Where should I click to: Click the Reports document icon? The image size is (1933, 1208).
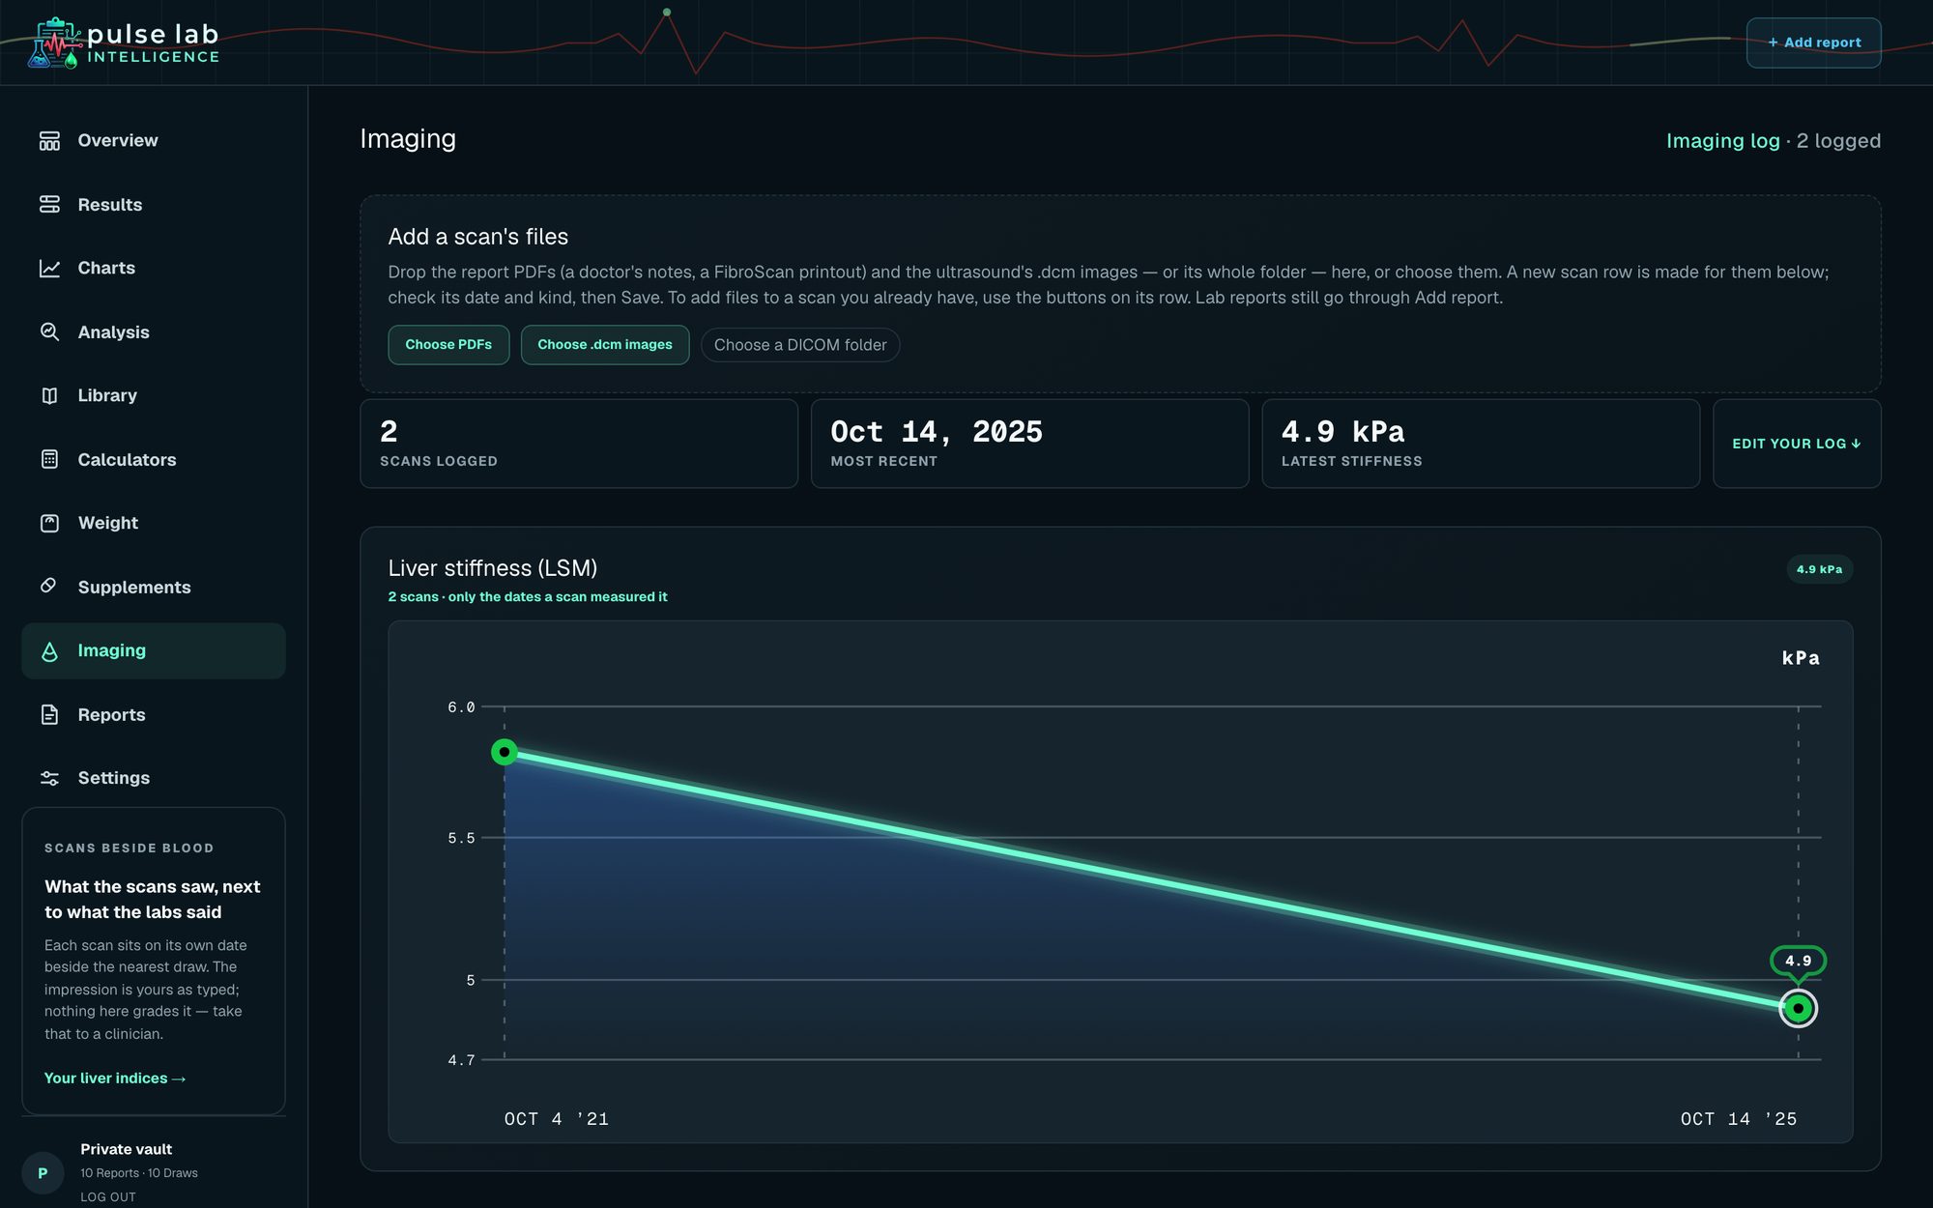coord(49,715)
